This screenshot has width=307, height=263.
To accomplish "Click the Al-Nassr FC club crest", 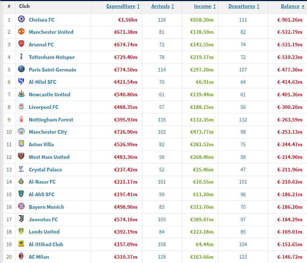I will click(x=21, y=181).
